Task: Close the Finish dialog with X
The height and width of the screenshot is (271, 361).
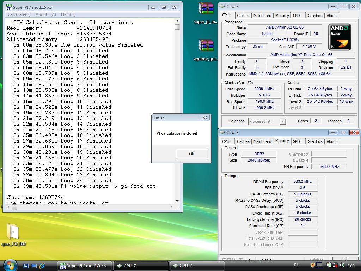Action: click(x=204, y=118)
